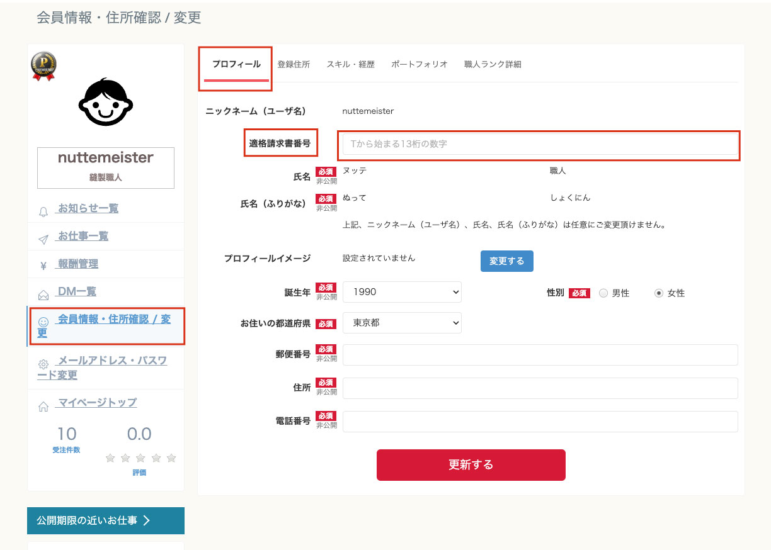Open the 報酬管理 link
This screenshot has width=771, height=550.
click(x=77, y=264)
